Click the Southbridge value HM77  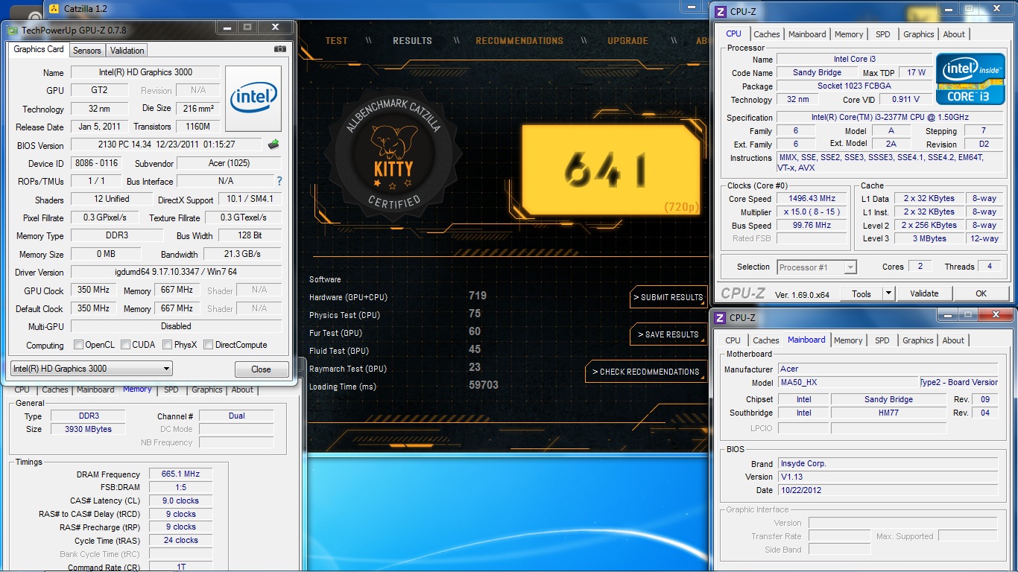click(x=888, y=413)
